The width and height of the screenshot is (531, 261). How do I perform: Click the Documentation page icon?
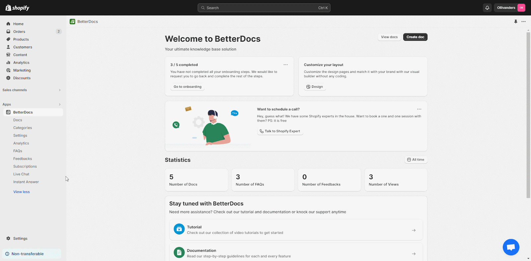[x=179, y=253]
